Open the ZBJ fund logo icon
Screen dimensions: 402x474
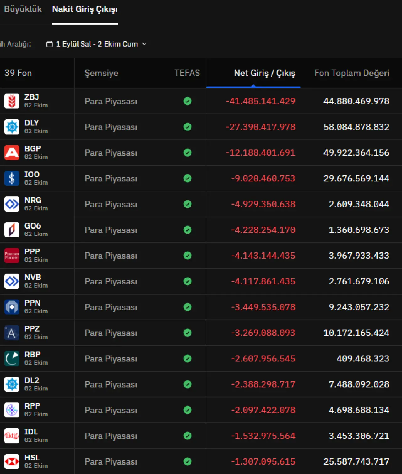point(12,101)
